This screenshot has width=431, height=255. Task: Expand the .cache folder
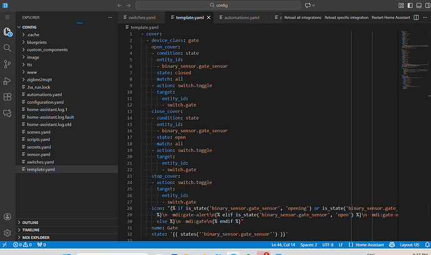(x=67, y=34)
